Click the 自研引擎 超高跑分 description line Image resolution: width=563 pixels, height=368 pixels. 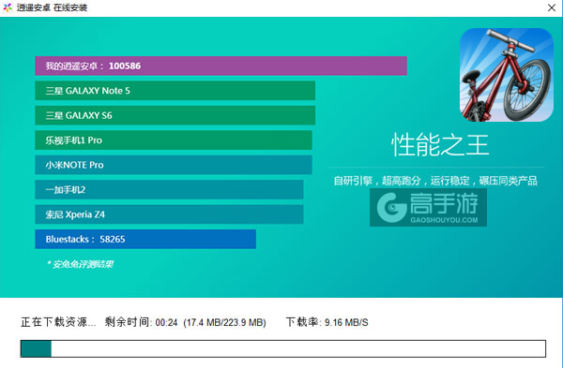(x=435, y=181)
